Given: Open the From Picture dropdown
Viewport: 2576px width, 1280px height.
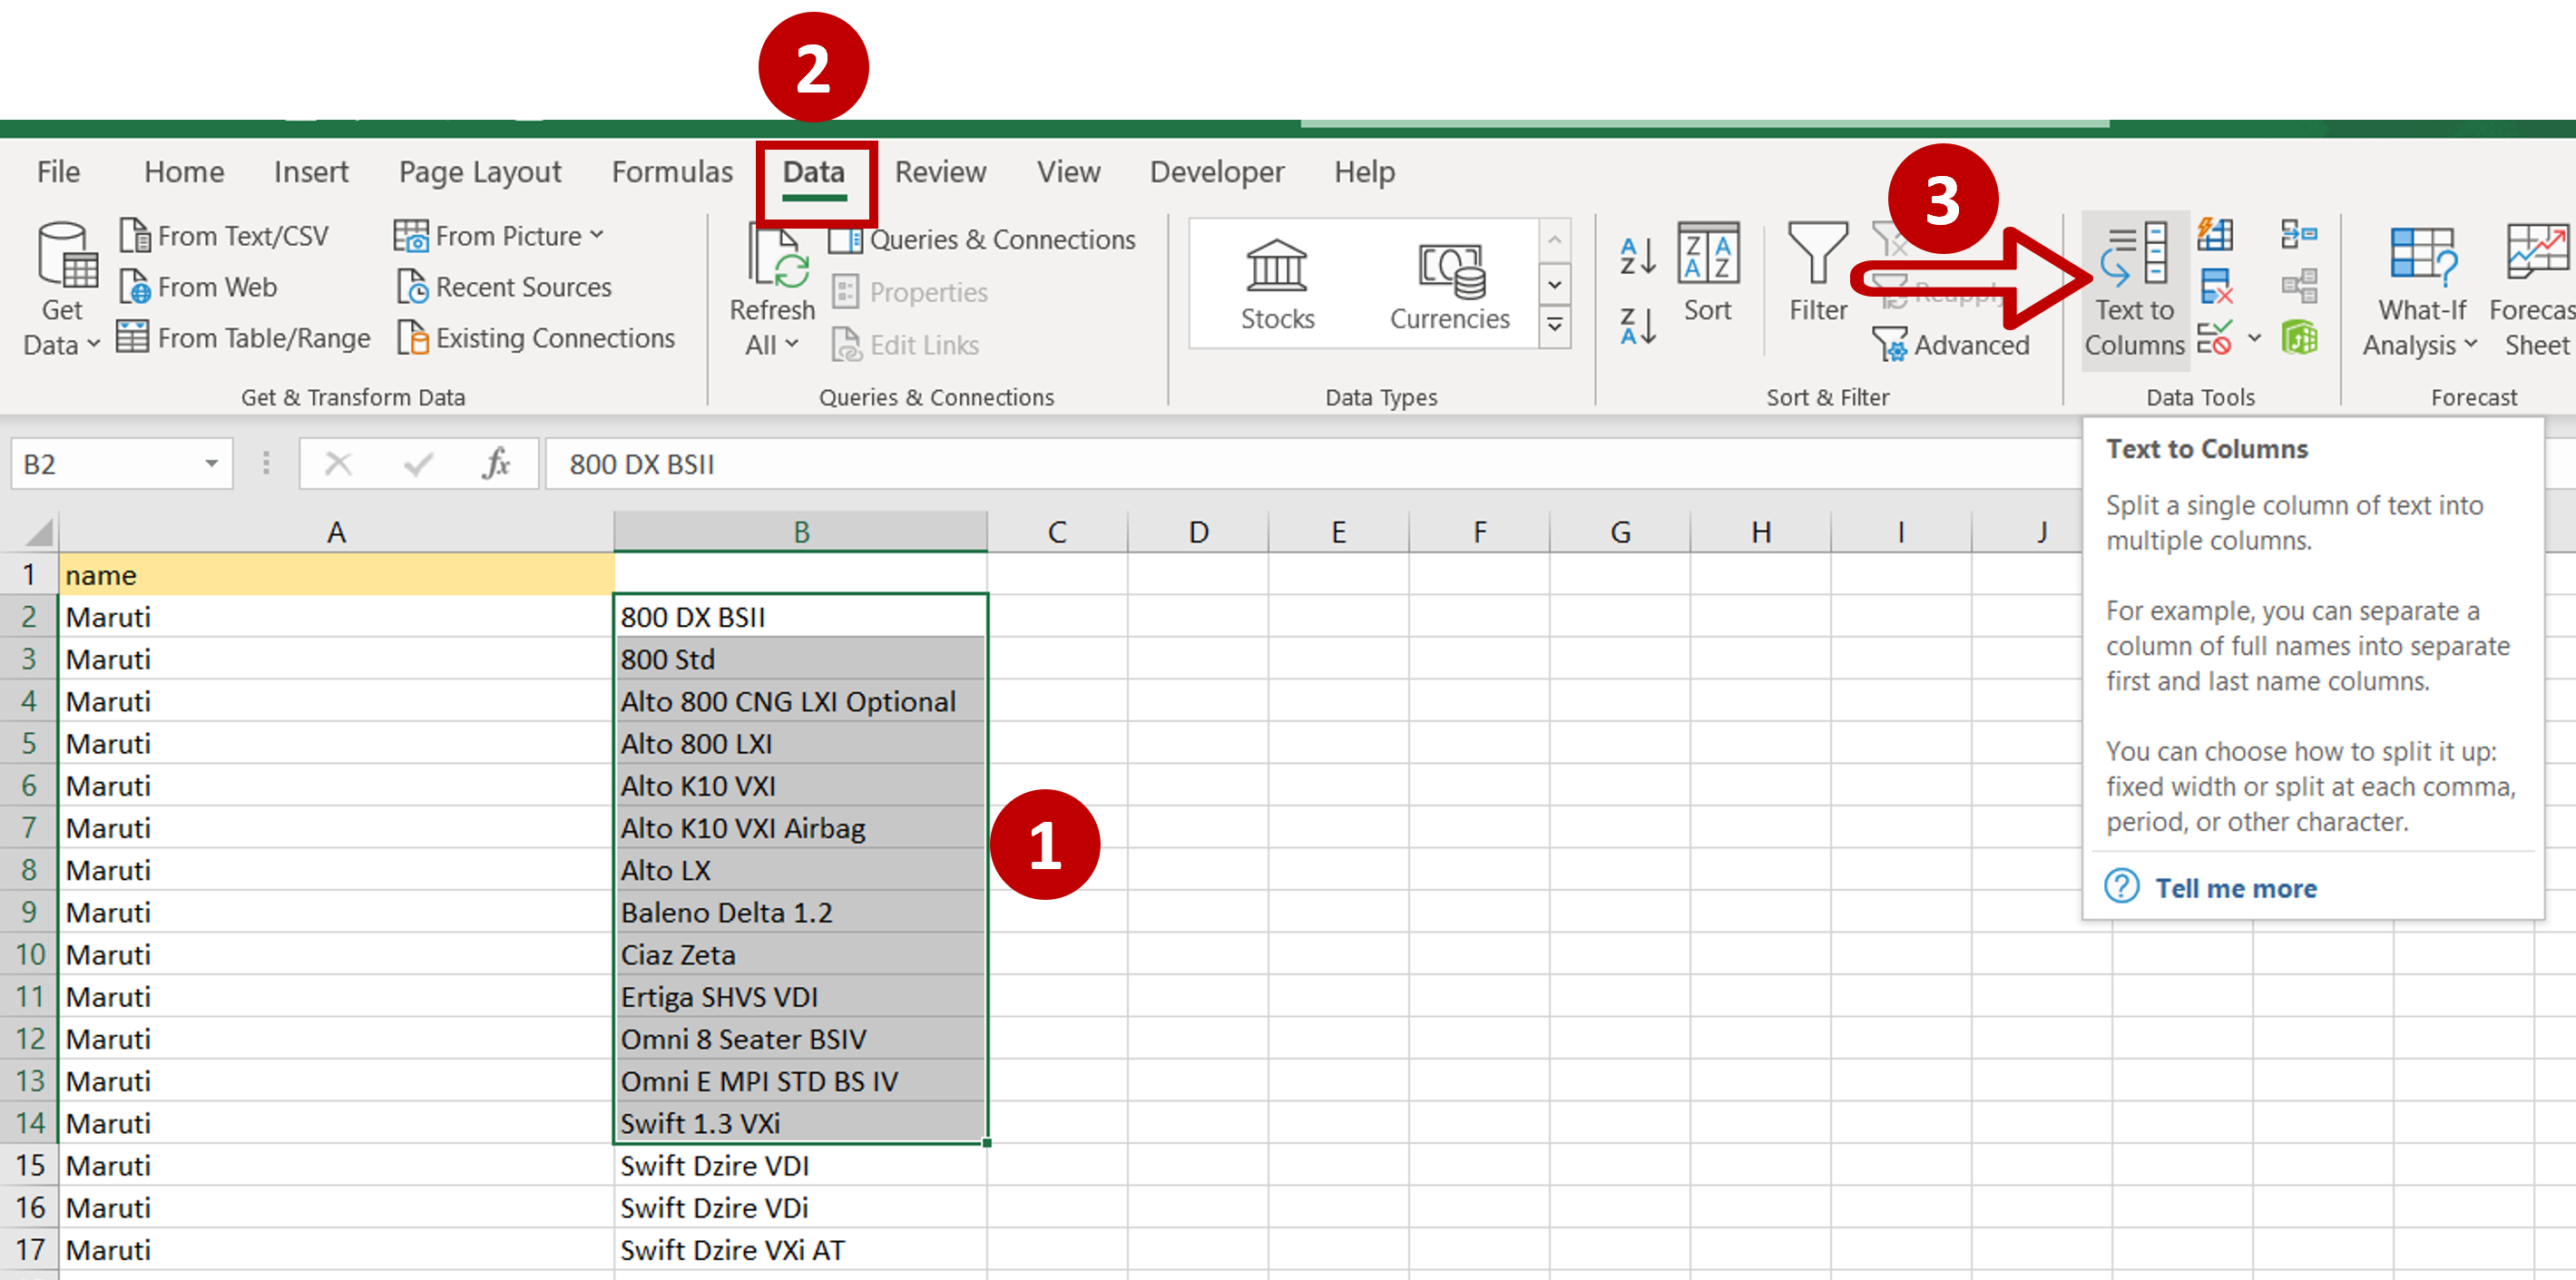Looking at the screenshot, I should click(597, 236).
